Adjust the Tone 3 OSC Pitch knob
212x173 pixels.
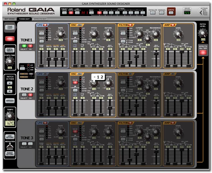point(94,132)
